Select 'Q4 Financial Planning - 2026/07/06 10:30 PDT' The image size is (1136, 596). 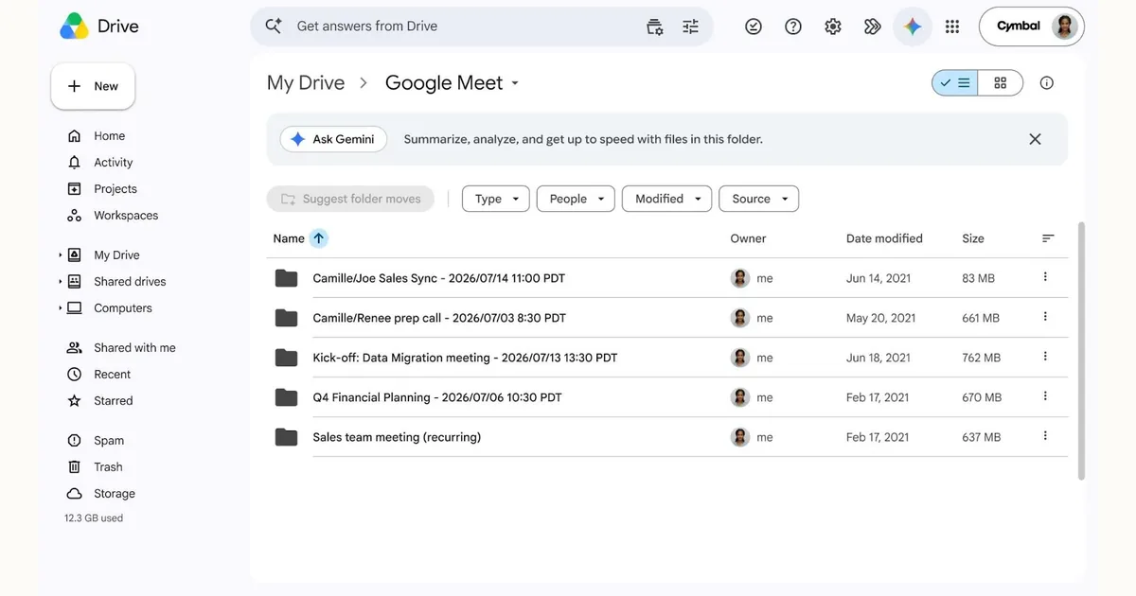(437, 397)
